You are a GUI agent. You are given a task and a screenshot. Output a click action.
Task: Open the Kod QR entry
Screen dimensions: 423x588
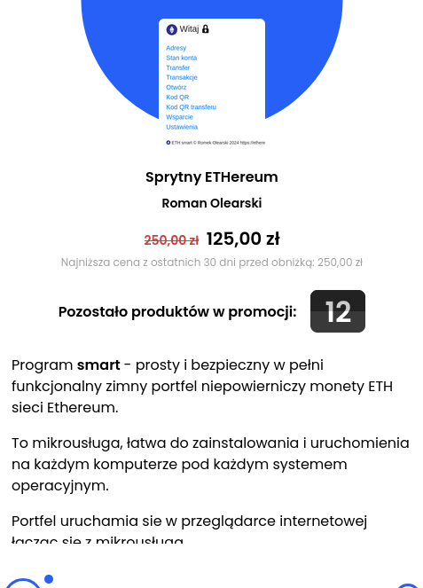point(177,98)
